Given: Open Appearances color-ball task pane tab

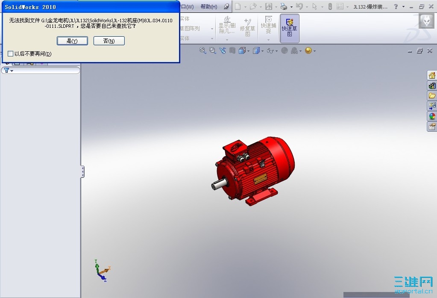Looking at the screenshot, I should [432, 116].
